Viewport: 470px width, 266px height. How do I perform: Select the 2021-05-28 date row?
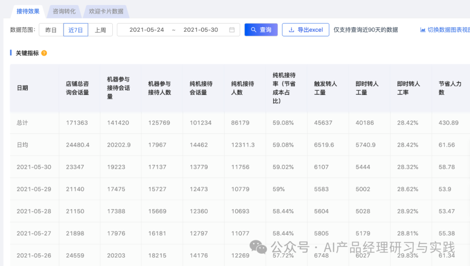tap(34, 211)
